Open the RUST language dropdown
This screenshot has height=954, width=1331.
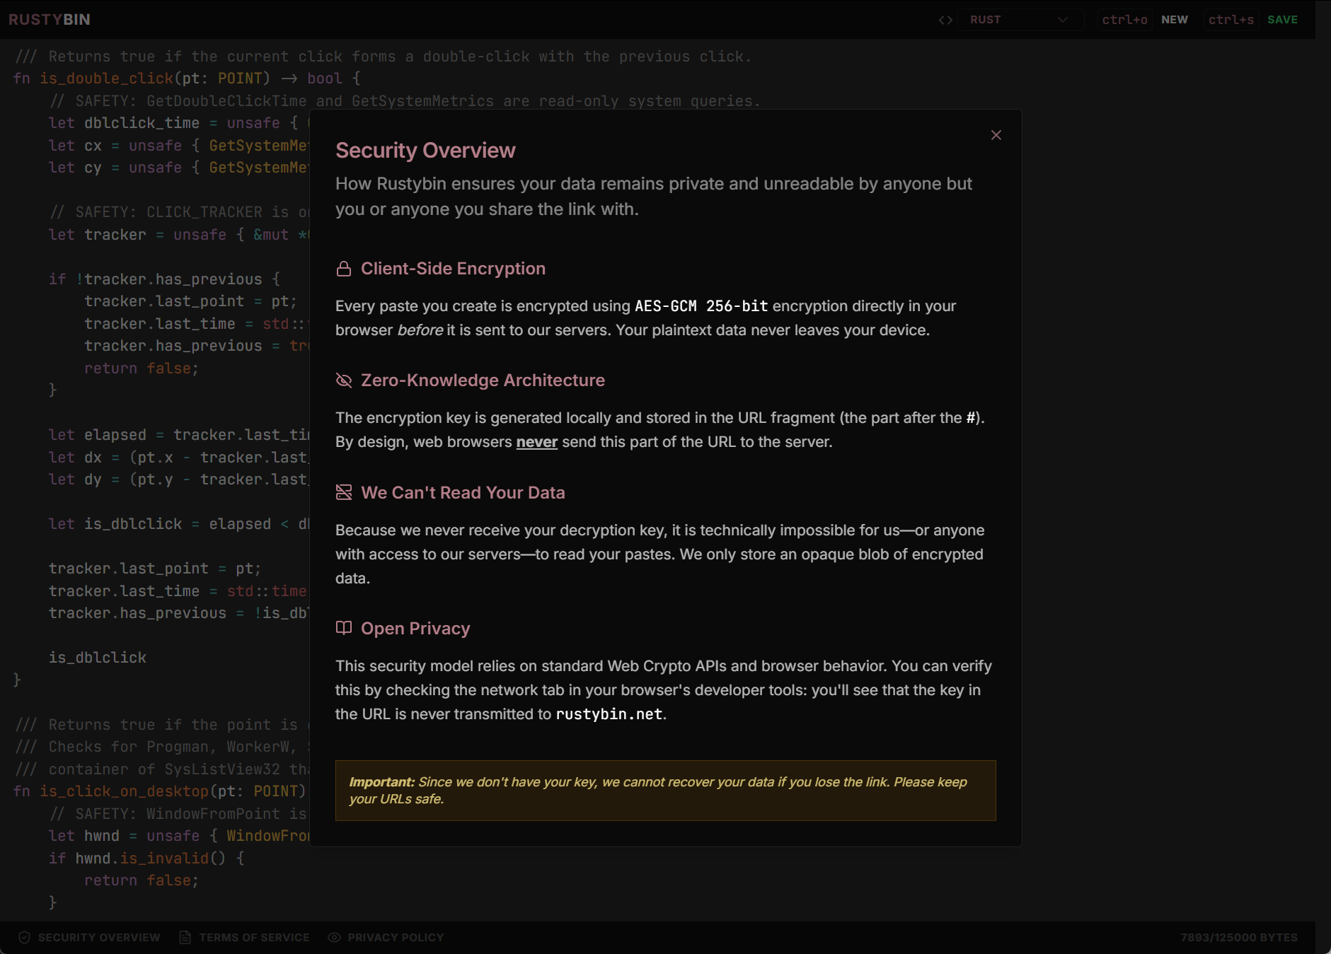point(1020,20)
